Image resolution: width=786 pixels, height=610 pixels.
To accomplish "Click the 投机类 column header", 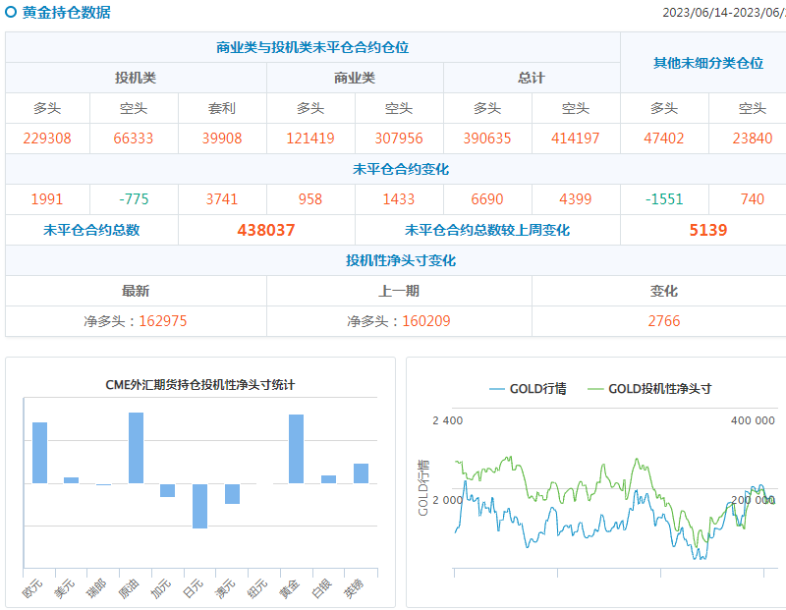I will 136,79.
